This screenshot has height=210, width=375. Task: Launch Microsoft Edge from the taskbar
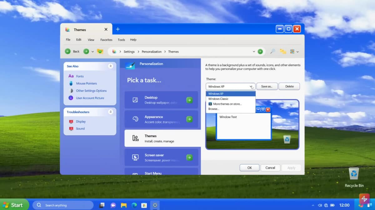[x=134, y=205]
